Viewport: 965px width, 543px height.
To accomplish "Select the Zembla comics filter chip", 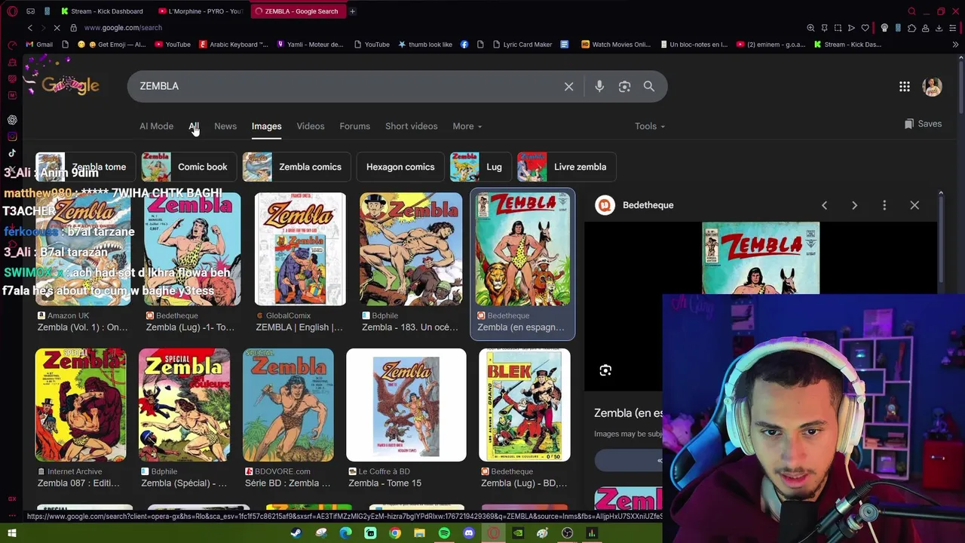I will (x=296, y=167).
